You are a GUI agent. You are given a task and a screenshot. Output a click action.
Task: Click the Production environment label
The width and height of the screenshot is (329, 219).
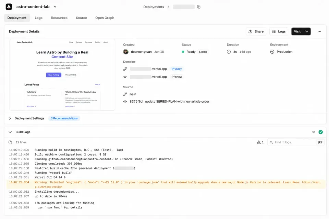284,52
